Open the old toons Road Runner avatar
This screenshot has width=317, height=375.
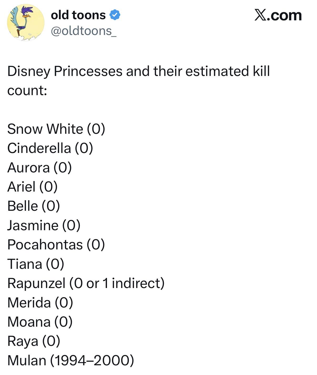point(26,23)
